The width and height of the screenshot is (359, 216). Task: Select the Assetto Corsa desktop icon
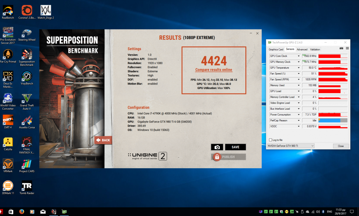pyautogui.click(x=27, y=122)
